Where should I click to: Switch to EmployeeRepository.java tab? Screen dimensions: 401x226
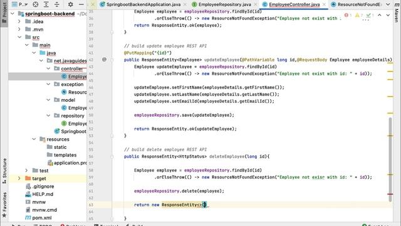(x=224, y=4)
